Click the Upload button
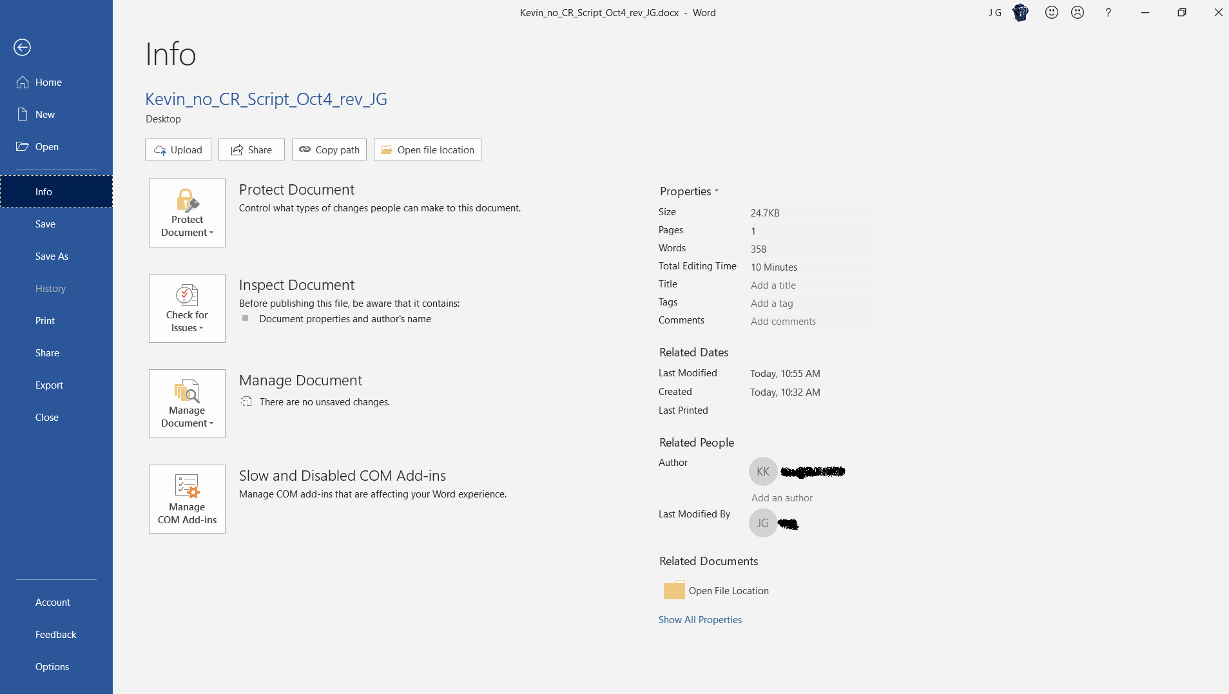This screenshot has height=694, width=1229. click(x=178, y=150)
